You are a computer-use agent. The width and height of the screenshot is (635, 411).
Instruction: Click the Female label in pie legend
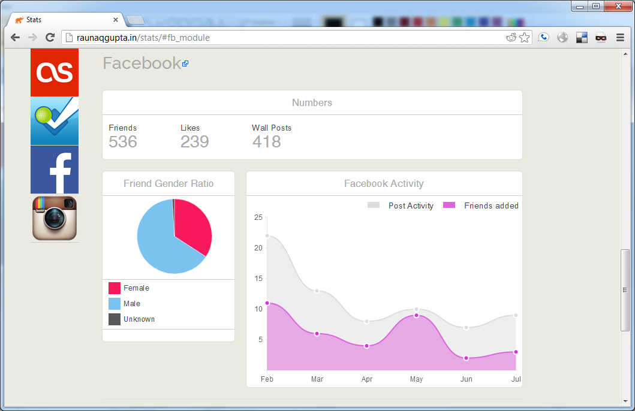(x=137, y=288)
